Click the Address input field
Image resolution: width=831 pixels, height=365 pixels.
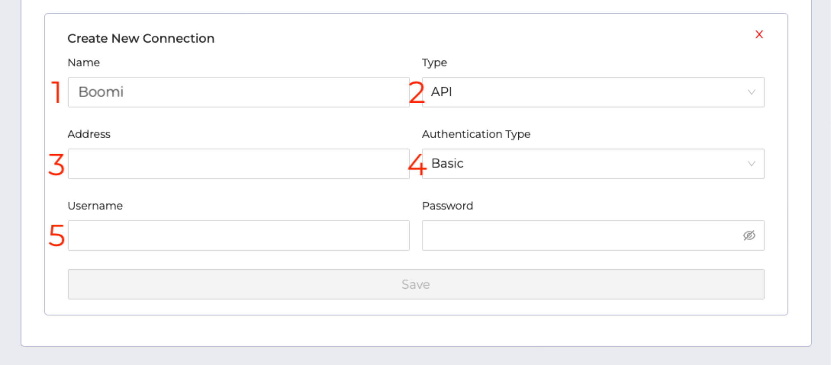[239, 163]
